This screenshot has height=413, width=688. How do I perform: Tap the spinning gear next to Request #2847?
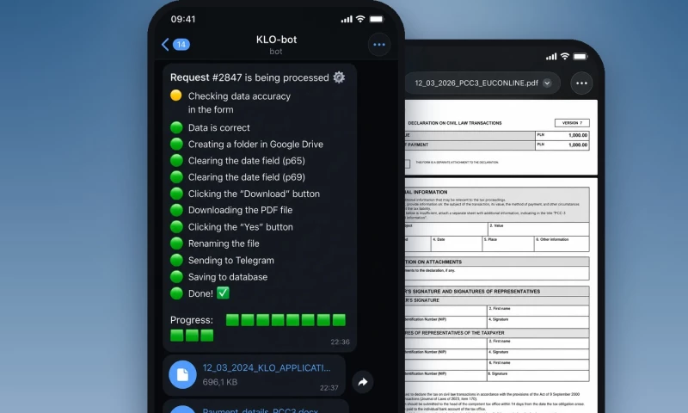339,77
